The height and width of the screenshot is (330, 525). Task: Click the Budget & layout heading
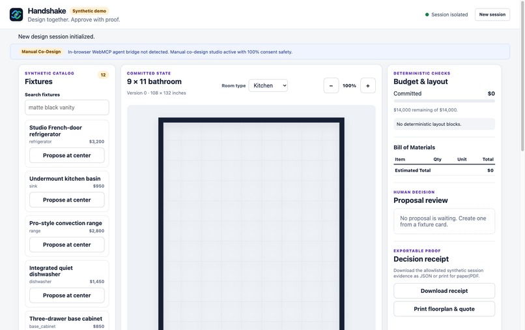click(x=421, y=82)
